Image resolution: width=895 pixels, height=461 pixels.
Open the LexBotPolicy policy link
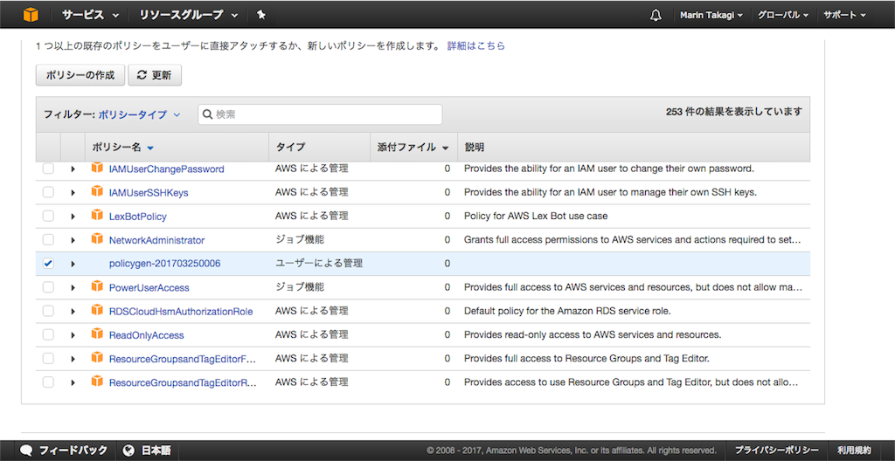pos(138,217)
